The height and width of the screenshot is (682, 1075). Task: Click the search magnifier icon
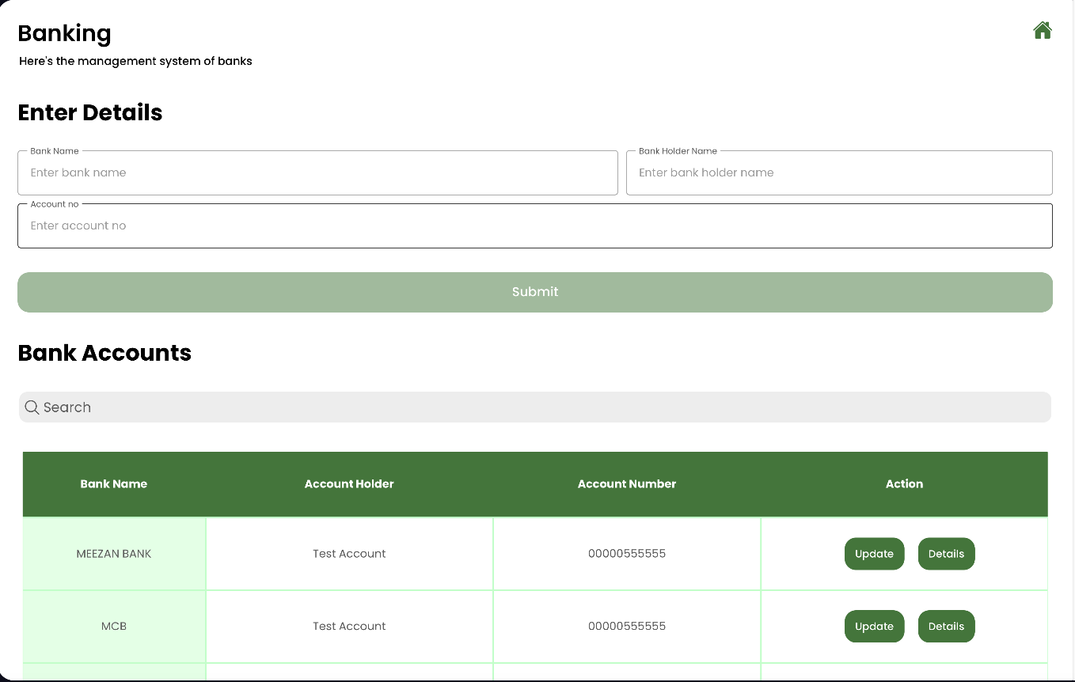tap(32, 407)
